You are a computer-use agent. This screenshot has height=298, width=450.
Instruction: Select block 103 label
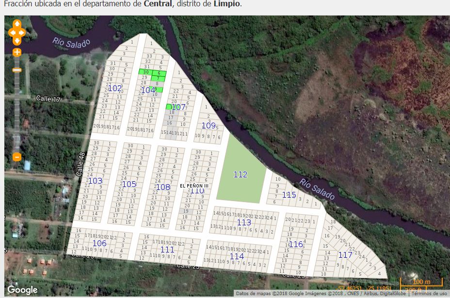95,181
